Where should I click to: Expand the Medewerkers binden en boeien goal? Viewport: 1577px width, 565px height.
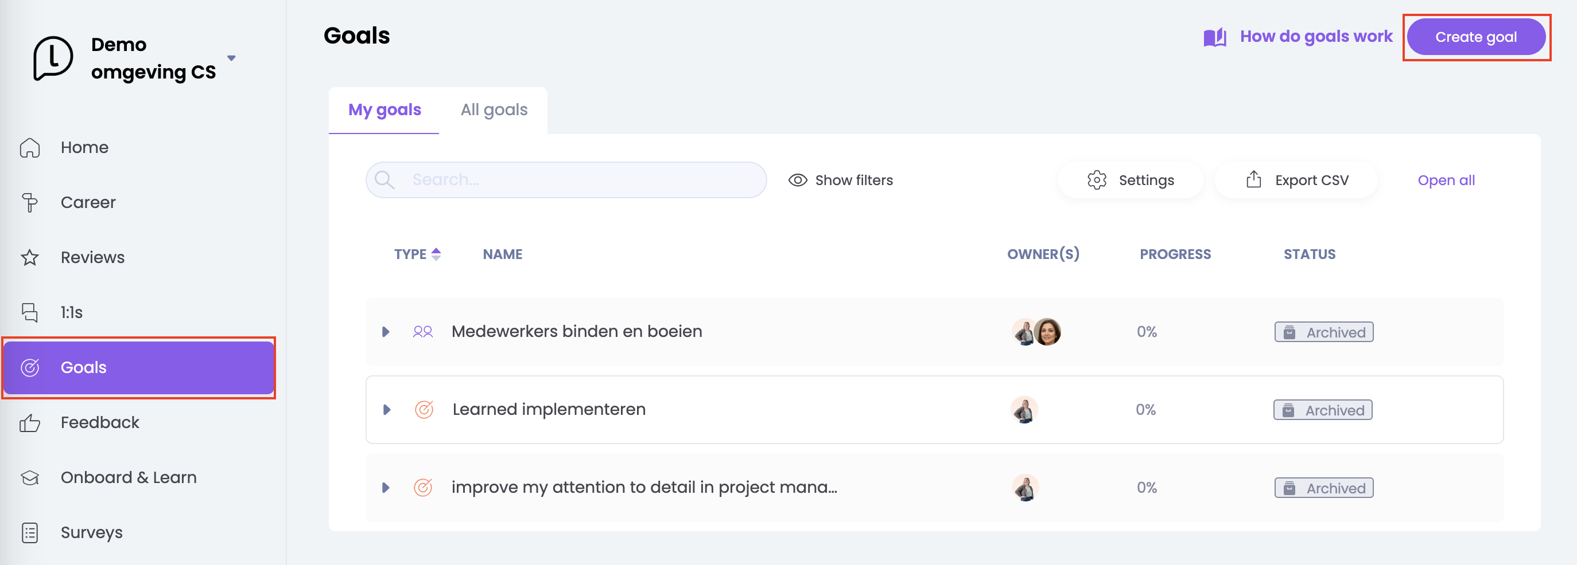pos(386,332)
